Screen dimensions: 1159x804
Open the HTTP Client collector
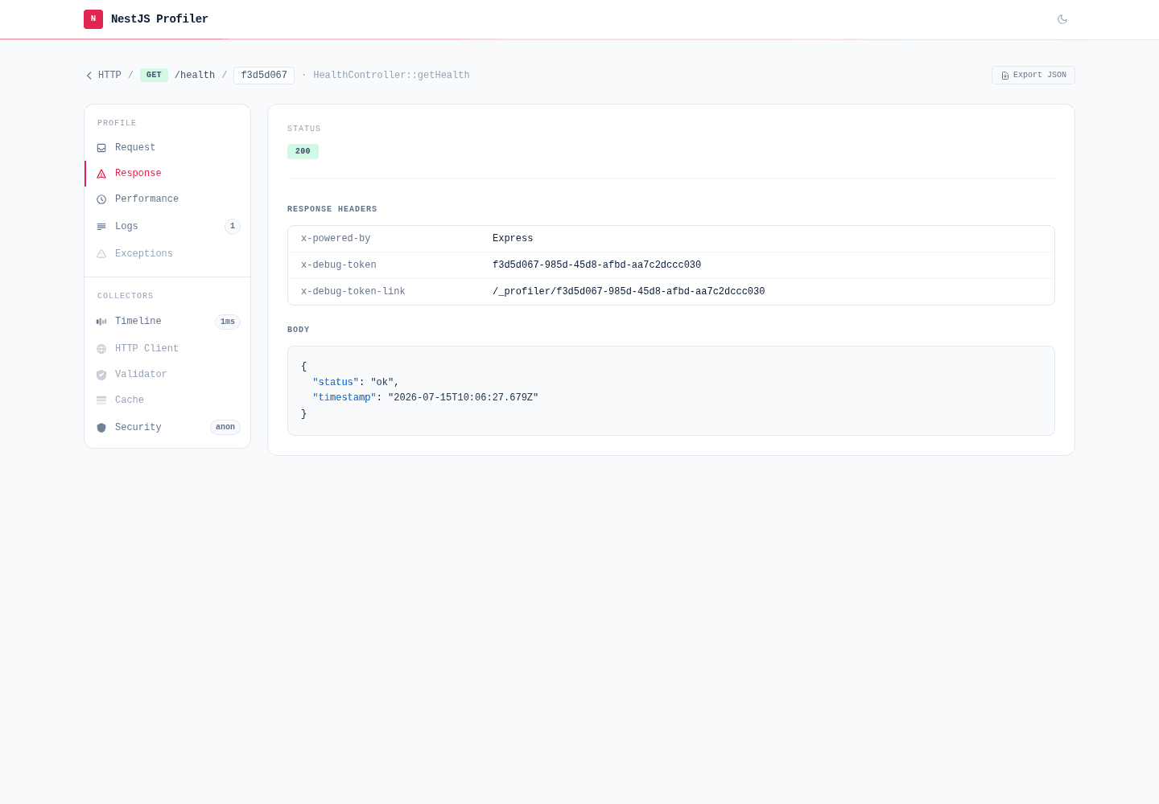167,349
